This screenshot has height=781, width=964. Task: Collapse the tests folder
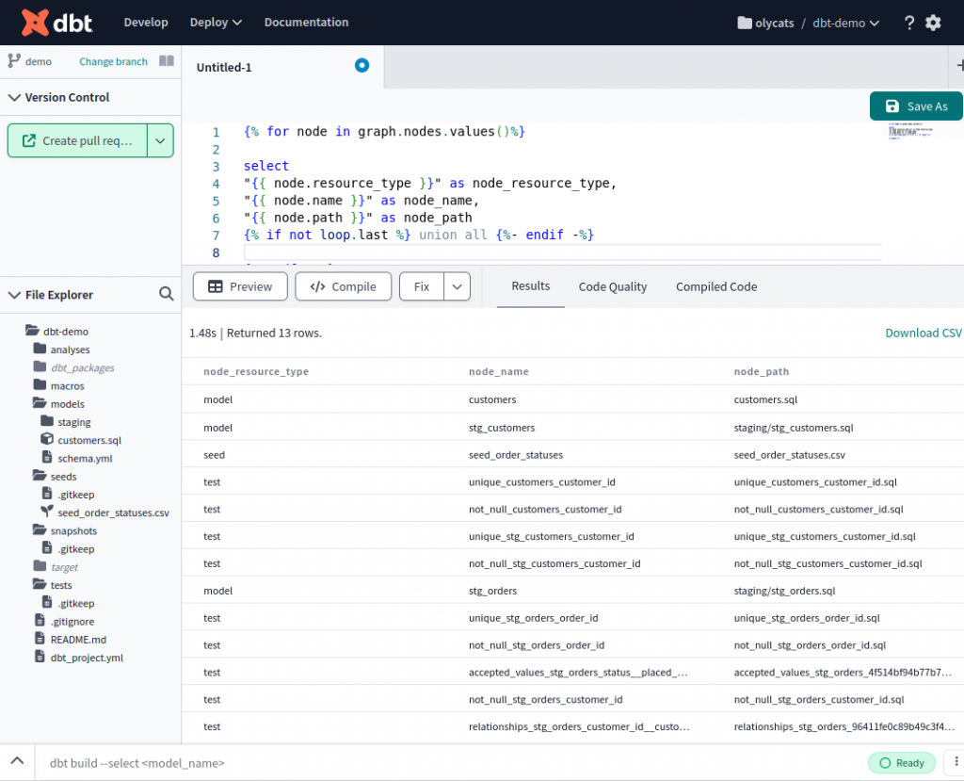pos(40,584)
